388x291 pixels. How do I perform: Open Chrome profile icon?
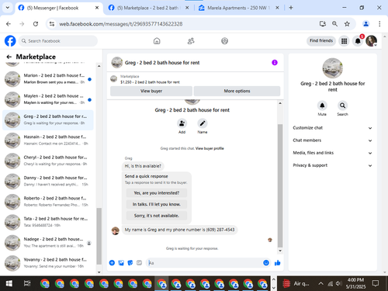point(365,24)
